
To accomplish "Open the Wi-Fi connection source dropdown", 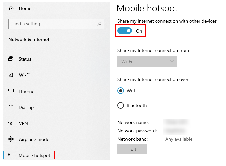I will point(147,61).
